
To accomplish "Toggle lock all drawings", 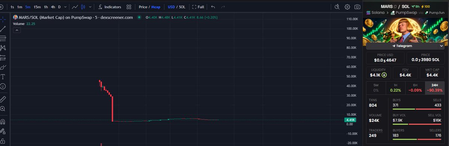I will click(x=3, y=141).
